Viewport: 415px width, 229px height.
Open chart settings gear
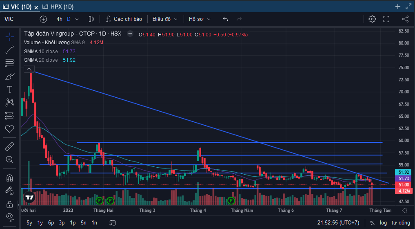point(372,19)
